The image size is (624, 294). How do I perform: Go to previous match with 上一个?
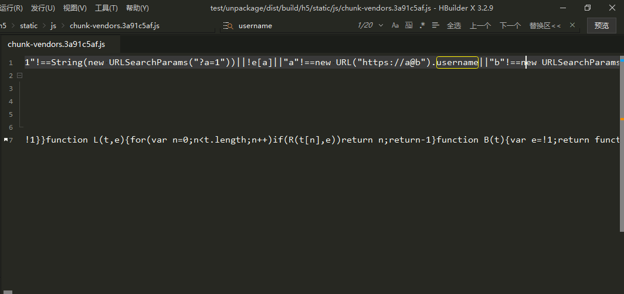(x=480, y=26)
